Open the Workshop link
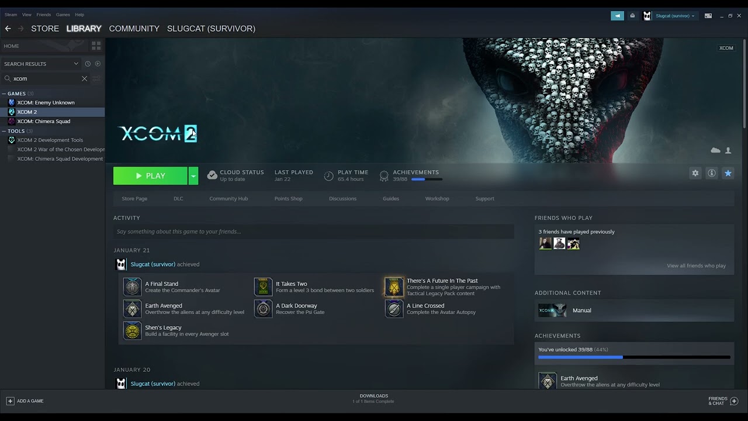 pyautogui.click(x=437, y=199)
